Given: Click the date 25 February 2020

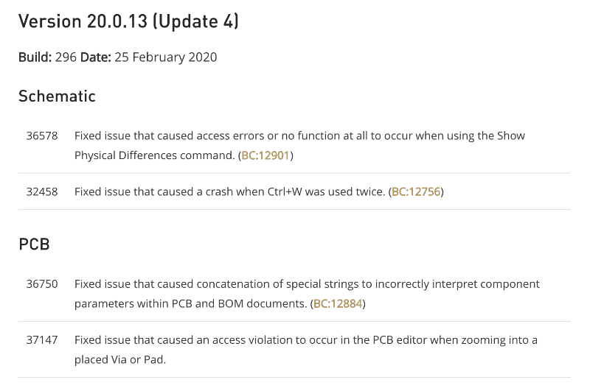Looking at the screenshot, I should tap(165, 57).
